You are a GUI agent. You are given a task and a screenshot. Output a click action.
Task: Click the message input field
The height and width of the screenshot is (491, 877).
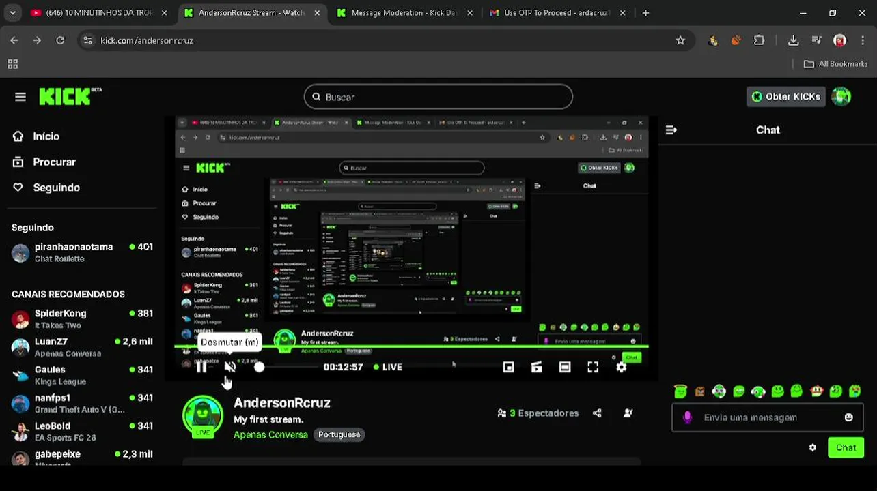click(767, 417)
